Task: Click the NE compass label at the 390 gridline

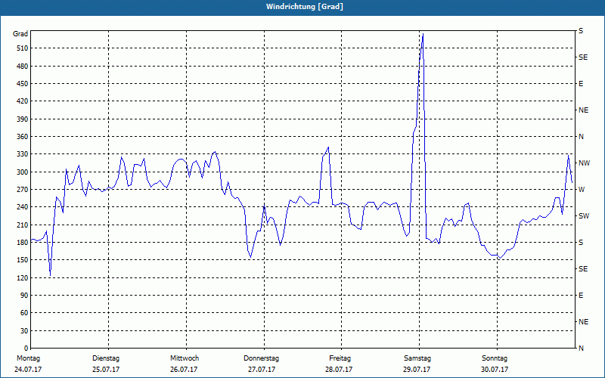Action: [583, 110]
